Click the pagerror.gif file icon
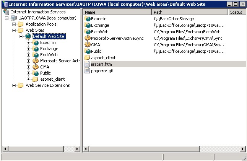Screen dimensions: 247x161 87,71
